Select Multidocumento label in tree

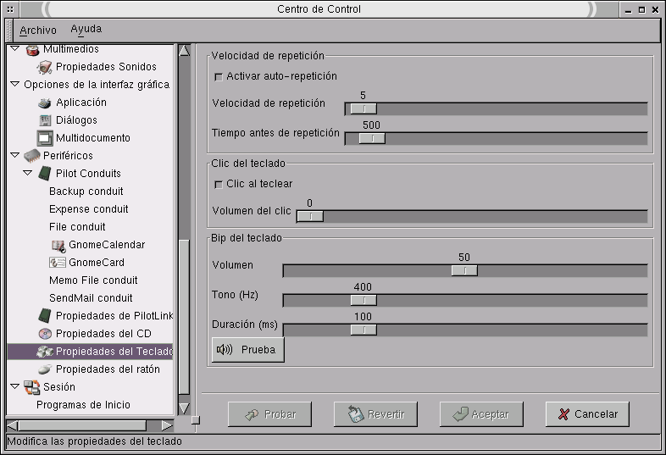click(x=93, y=138)
